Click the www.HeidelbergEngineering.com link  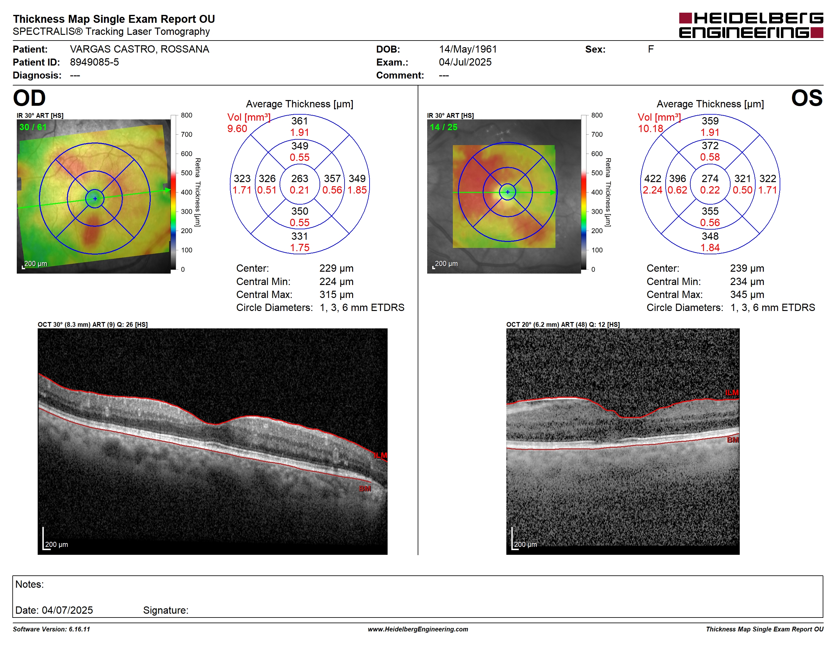pos(418,629)
